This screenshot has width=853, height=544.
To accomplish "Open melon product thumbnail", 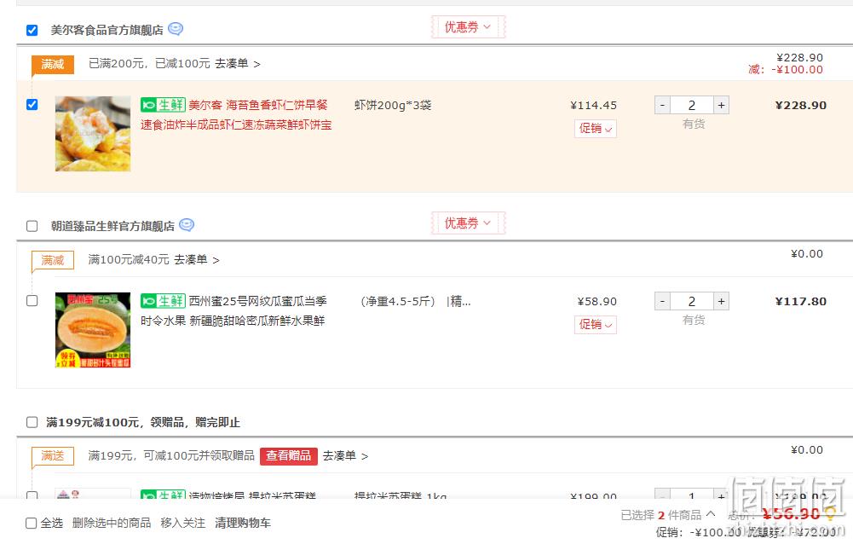I will 93,330.
